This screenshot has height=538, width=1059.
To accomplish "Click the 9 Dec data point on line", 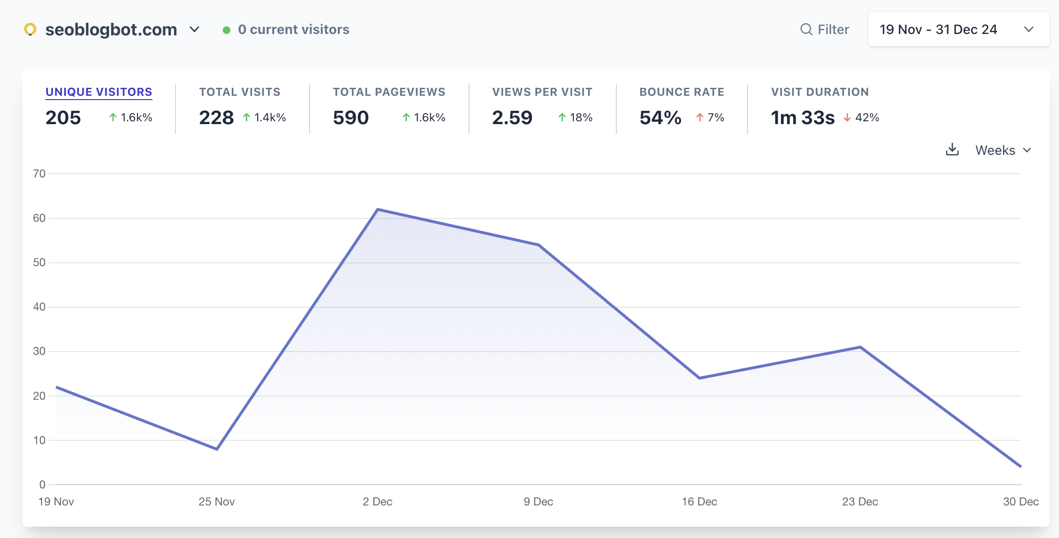I will point(538,244).
